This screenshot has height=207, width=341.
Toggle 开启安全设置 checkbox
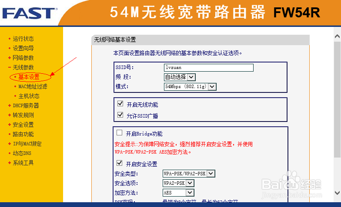(x=119, y=163)
